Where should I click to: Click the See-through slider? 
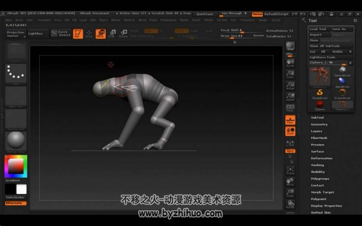coord(234,14)
